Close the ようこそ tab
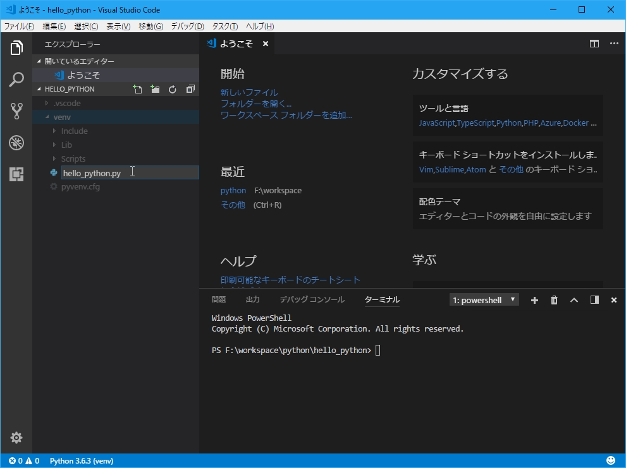This screenshot has width=626, height=468. coord(266,44)
